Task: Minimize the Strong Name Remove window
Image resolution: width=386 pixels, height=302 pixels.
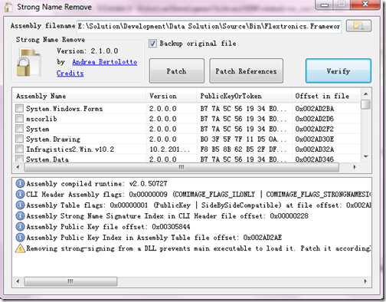Action: pos(324,5)
